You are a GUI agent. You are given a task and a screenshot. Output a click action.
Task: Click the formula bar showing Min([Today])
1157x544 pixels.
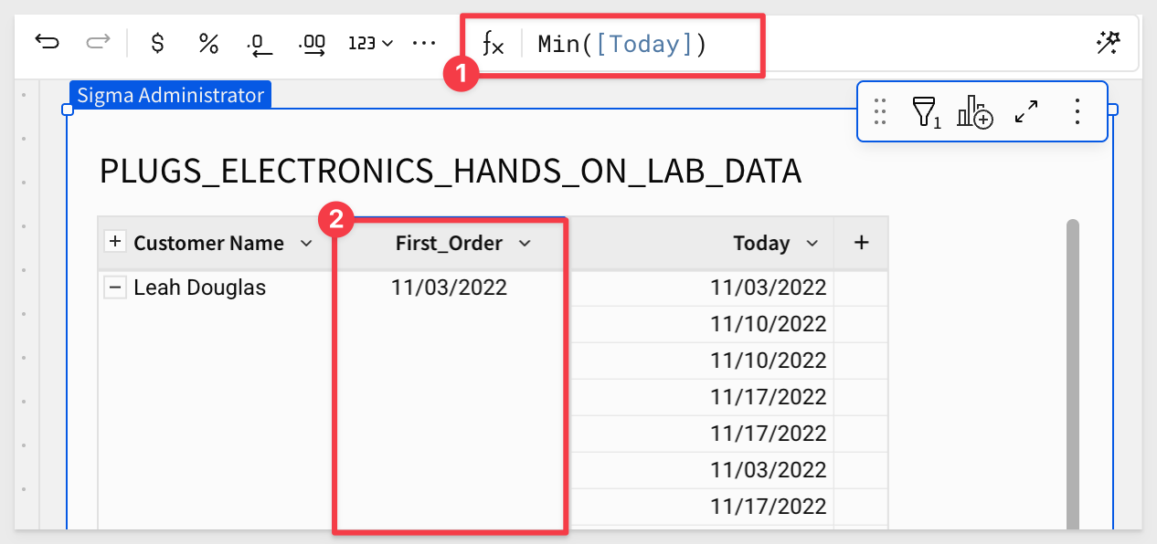pyautogui.click(x=621, y=44)
